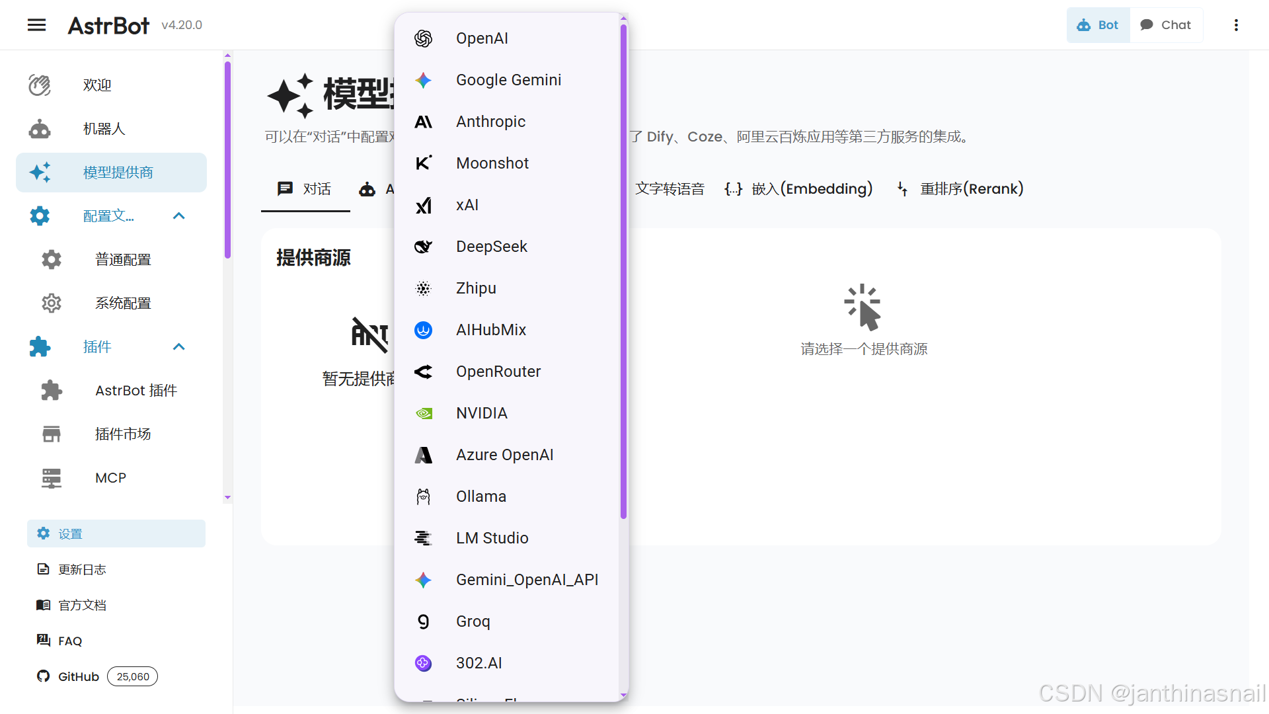Click the Moonshot logo icon
1269x714 pixels.
[424, 163]
